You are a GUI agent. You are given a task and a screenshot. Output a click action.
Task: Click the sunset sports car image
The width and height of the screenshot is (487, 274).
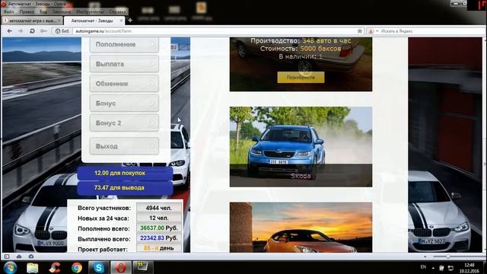301,227
